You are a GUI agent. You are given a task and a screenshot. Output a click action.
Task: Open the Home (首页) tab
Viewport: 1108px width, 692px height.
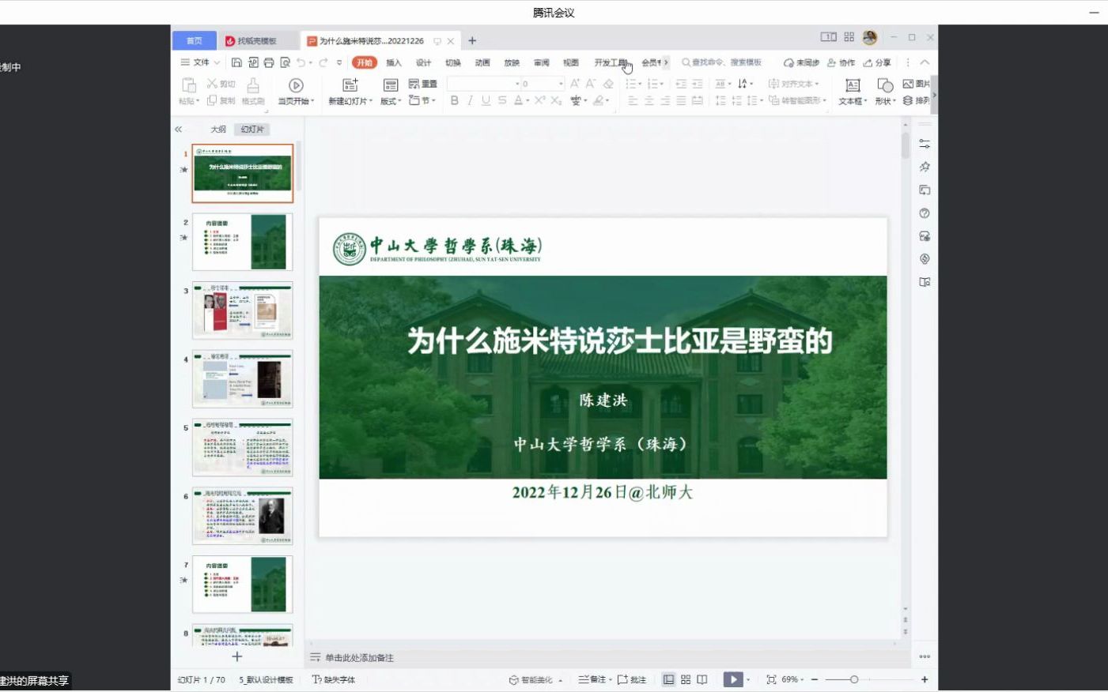pyautogui.click(x=194, y=40)
